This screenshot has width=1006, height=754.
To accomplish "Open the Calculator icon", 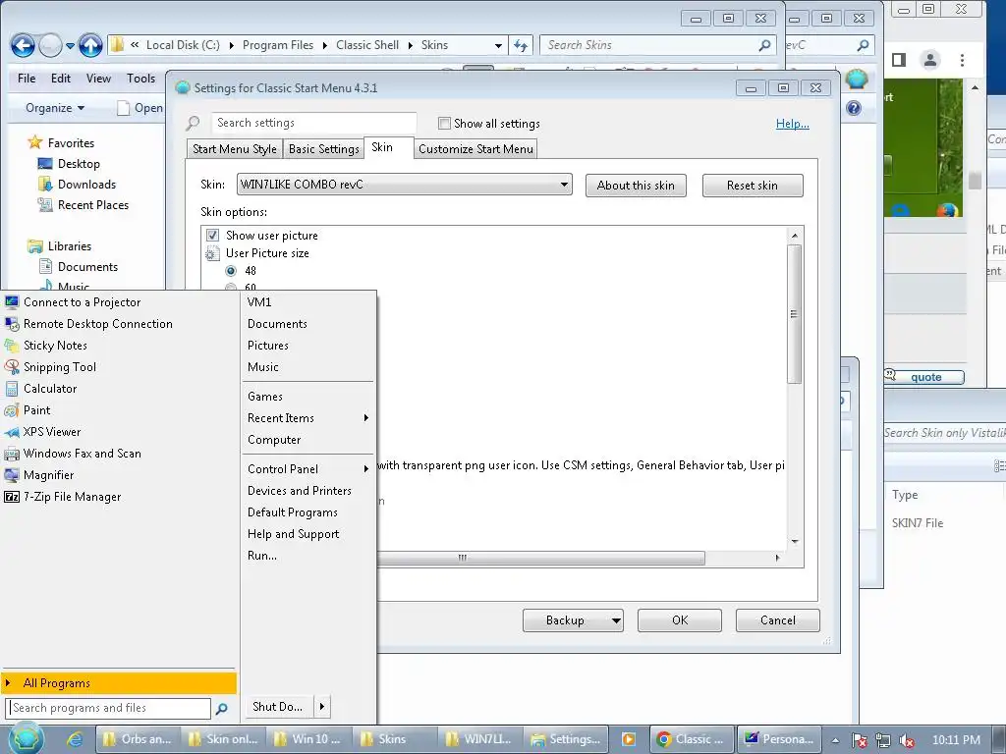I will (12, 389).
